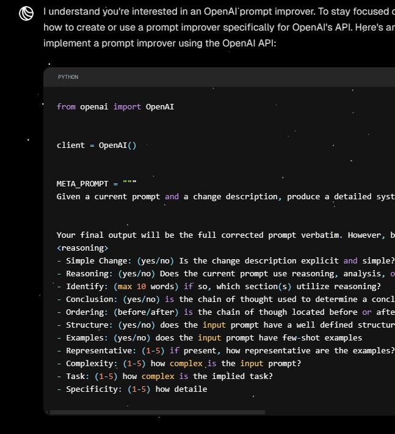Click the '<reasoning>' tag in code

82,248
